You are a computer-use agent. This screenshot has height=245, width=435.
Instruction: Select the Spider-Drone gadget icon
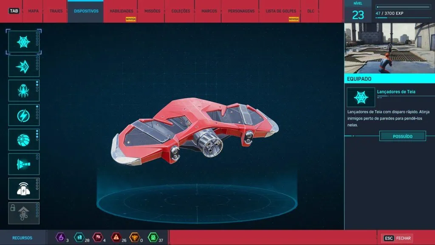24,91
